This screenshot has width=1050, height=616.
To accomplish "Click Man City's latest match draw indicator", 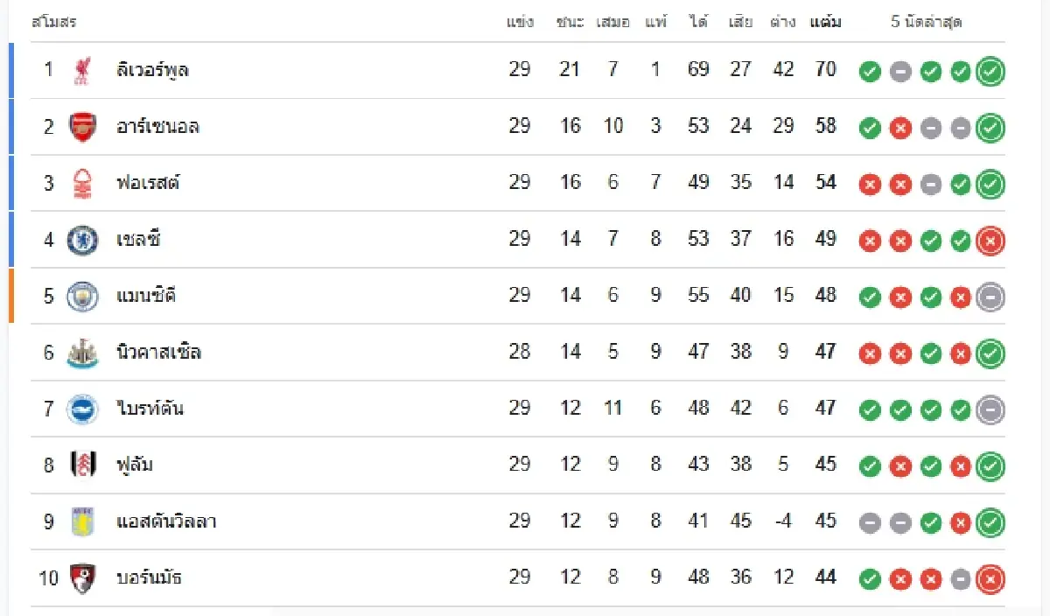I will (990, 297).
